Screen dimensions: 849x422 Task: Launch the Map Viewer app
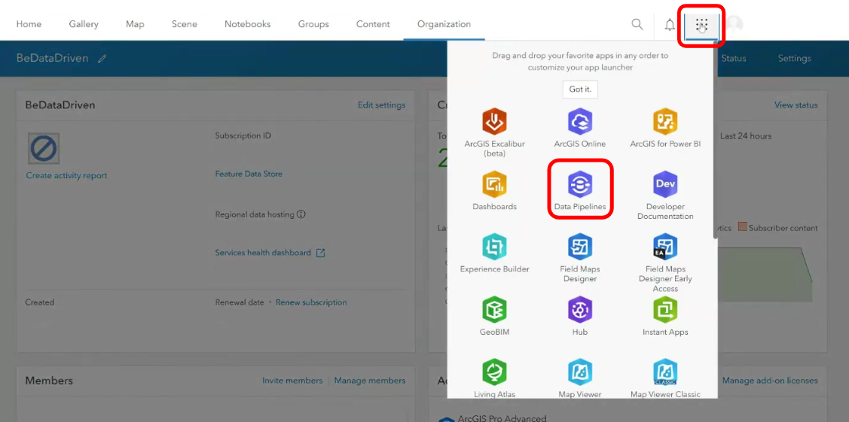coord(580,379)
